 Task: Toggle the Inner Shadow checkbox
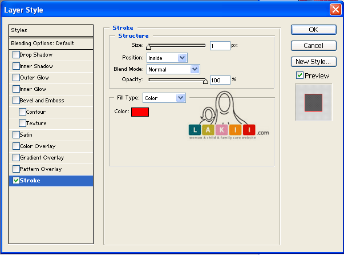[x=16, y=66]
